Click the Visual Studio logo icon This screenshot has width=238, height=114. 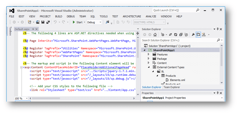12,11
